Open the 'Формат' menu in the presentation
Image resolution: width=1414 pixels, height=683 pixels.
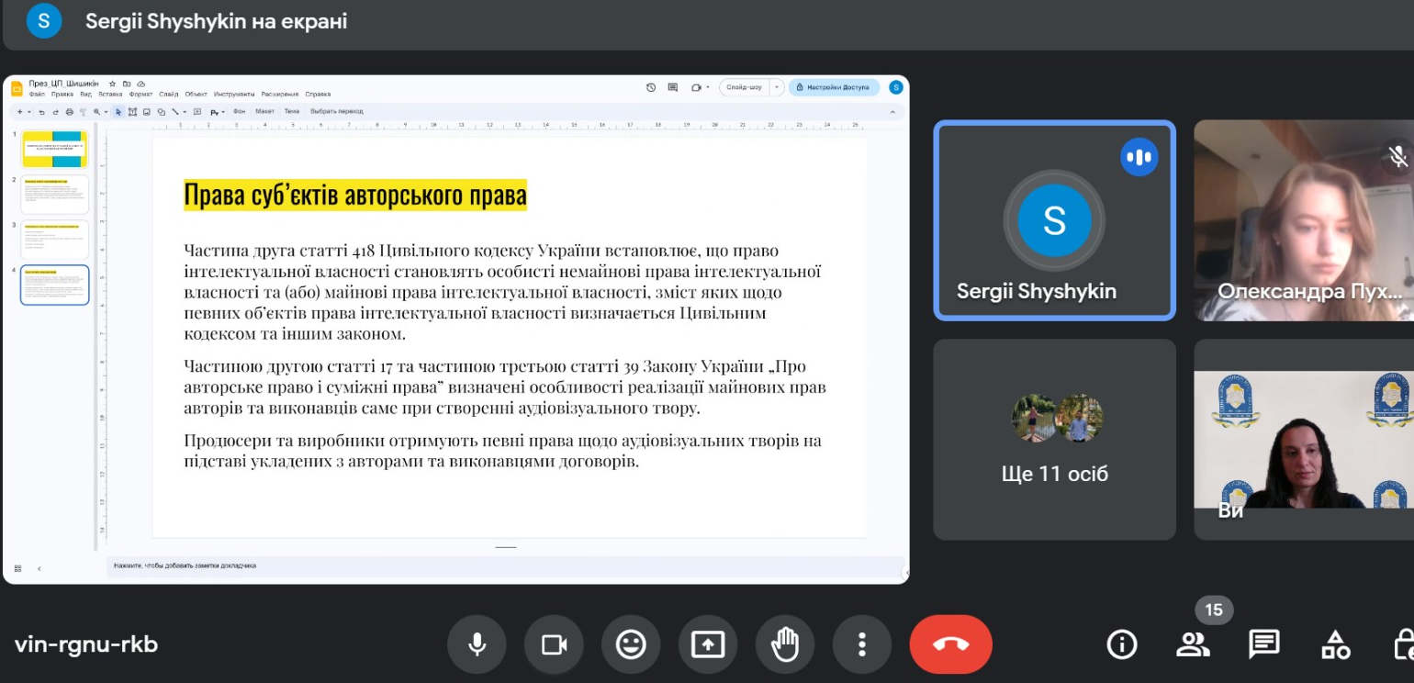pyautogui.click(x=140, y=95)
